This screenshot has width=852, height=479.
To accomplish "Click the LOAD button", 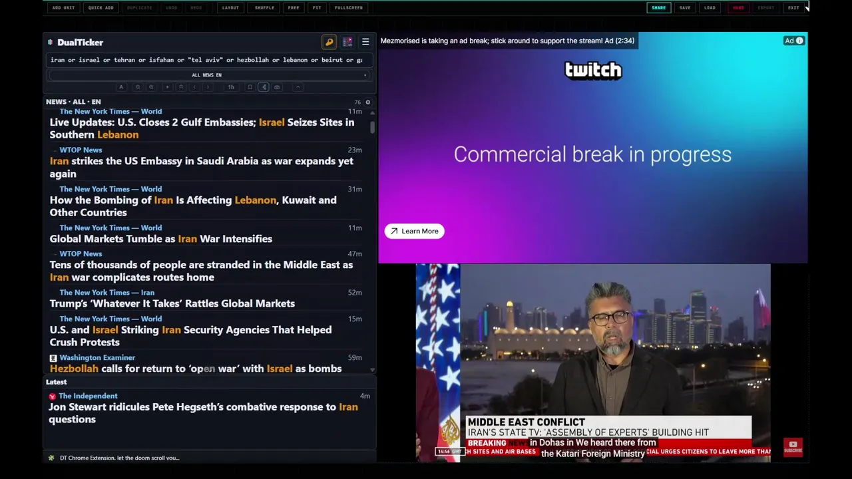I will coord(710,8).
